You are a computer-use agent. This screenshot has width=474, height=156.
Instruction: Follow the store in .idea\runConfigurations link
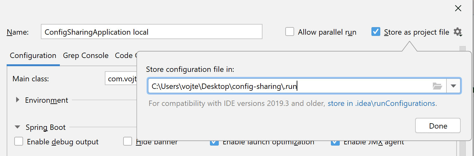pyautogui.click(x=382, y=103)
